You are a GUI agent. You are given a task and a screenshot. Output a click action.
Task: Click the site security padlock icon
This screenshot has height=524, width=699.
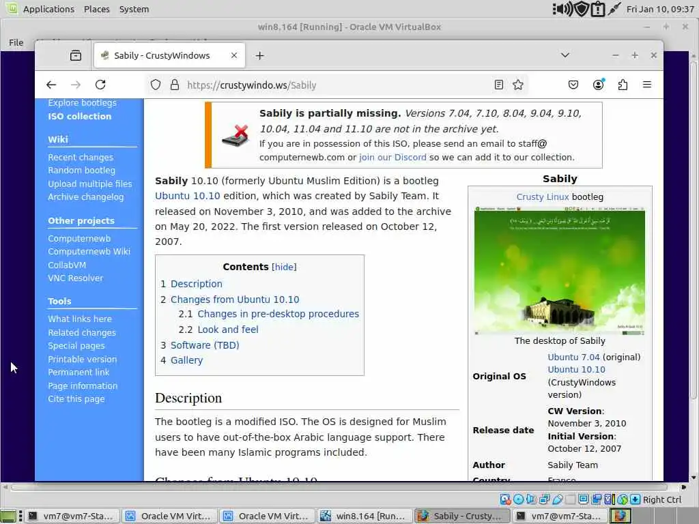point(175,85)
